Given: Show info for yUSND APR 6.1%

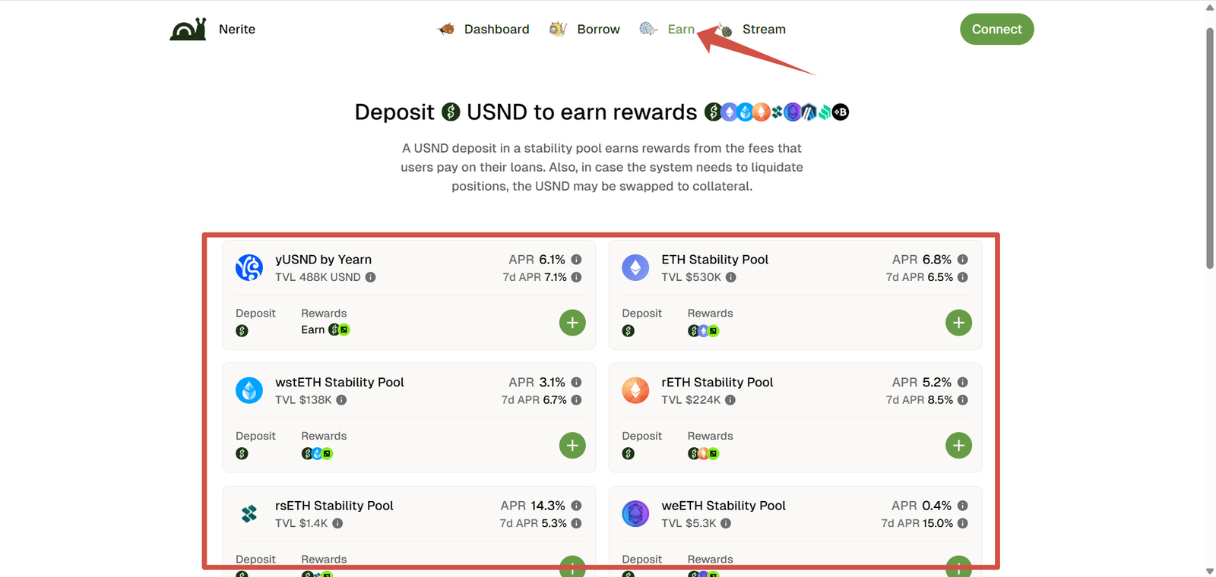Looking at the screenshot, I should pos(577,260).
